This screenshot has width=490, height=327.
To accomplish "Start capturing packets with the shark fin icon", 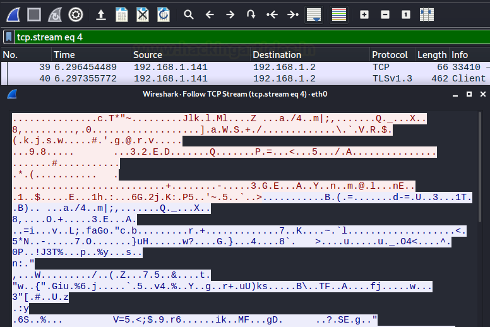I will click(13, 14).
